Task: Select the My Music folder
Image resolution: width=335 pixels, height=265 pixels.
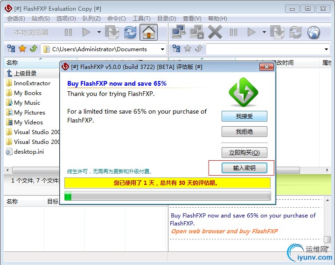Action: [23, 103]
